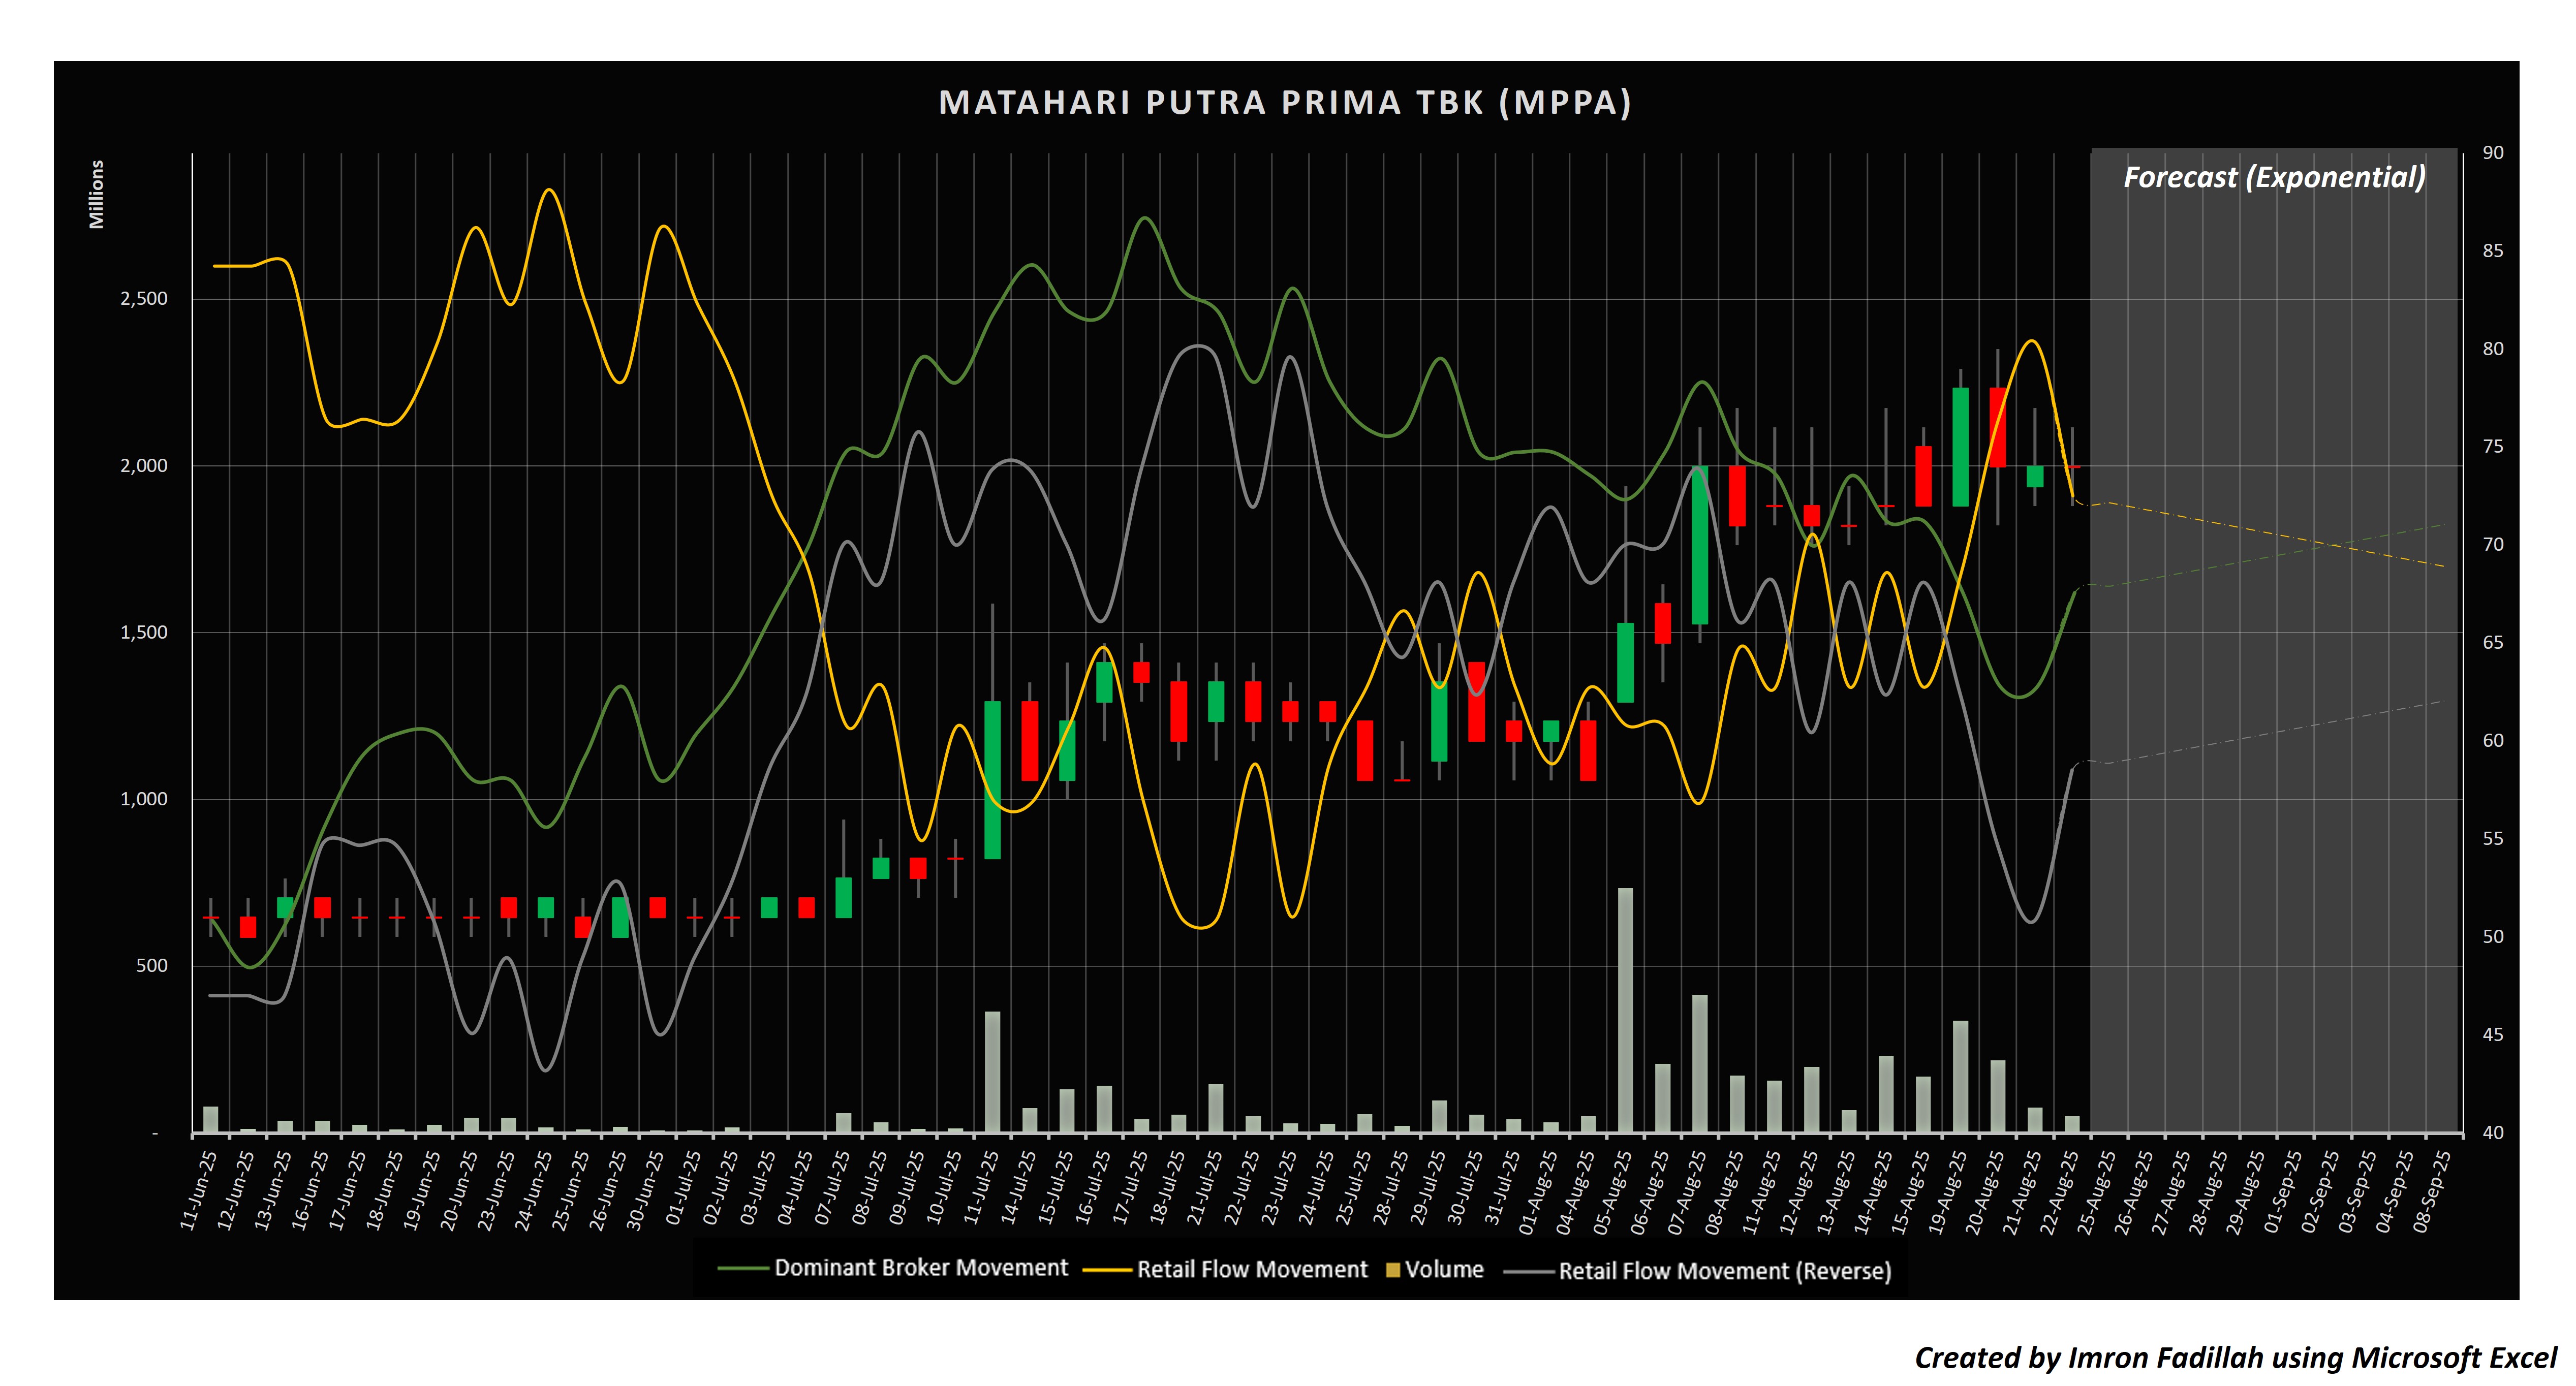Click the 65 right axis label
Image resolution: width=2576 pixels, height=1386 pixels.
[x=2493, y=642]
